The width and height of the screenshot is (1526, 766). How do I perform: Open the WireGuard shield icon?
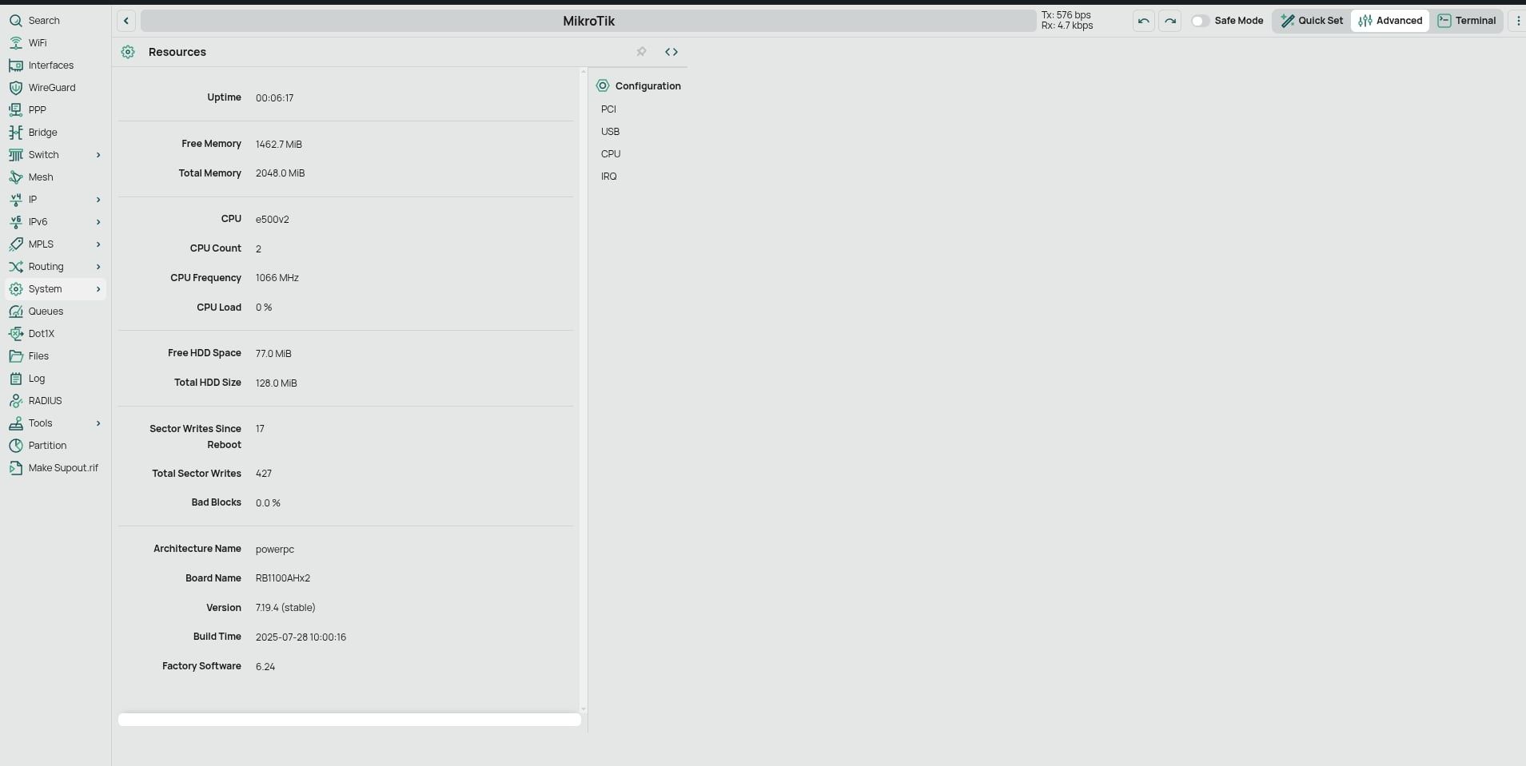coord(15,88)
